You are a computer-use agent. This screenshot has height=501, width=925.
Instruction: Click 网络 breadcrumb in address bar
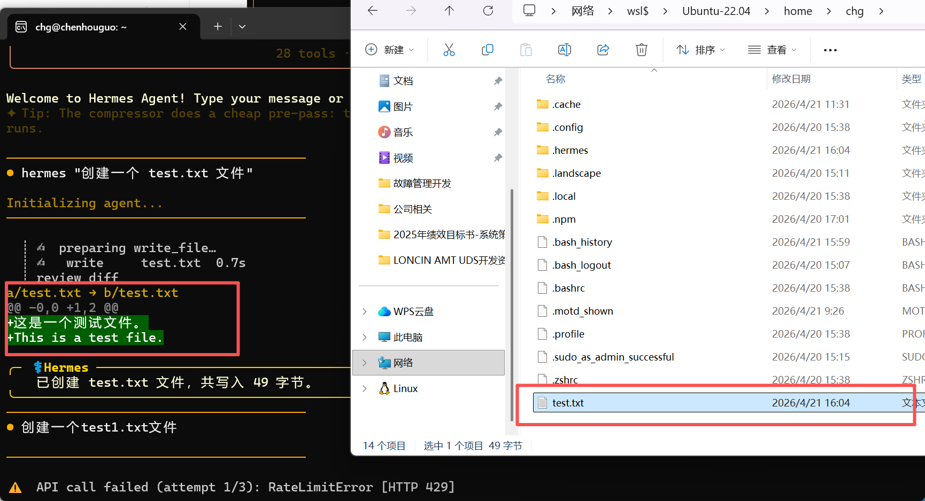point(582,11)
